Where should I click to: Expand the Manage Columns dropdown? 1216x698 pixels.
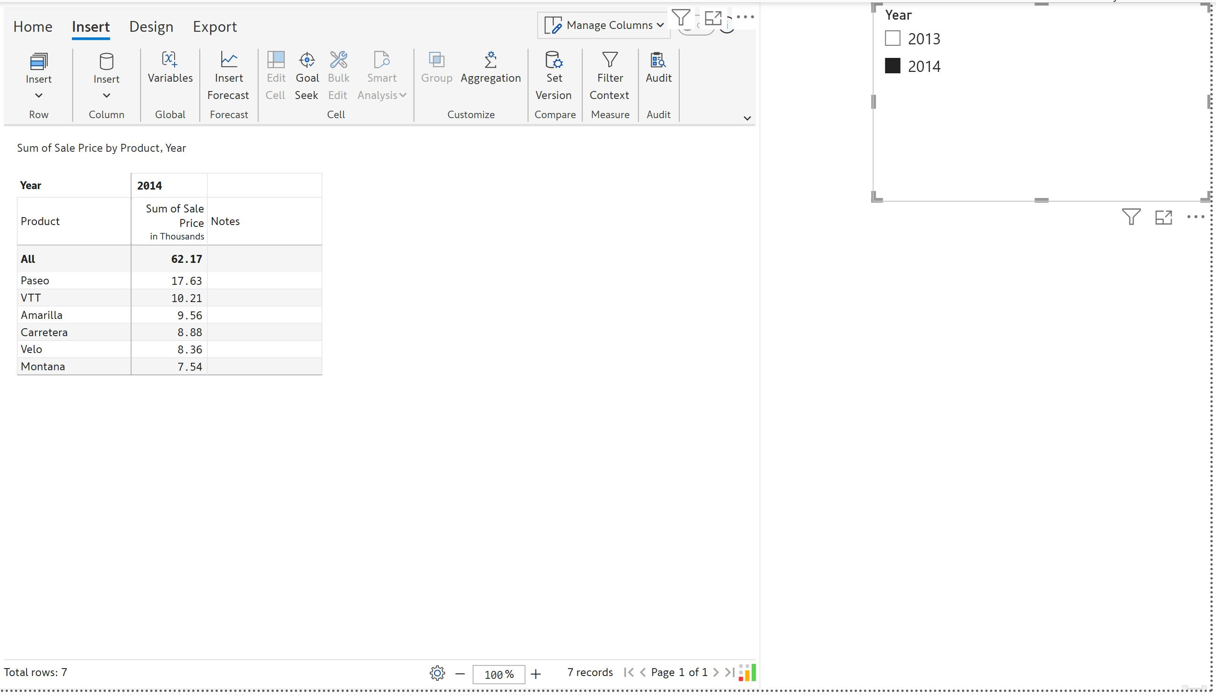tap(604, 25)
